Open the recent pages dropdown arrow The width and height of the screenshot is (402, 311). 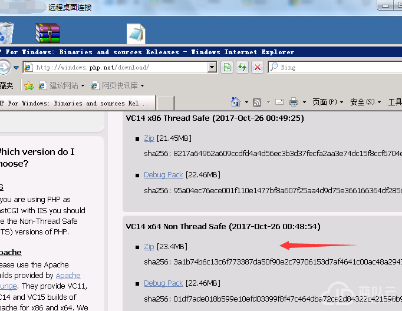[x=16, y=68]
